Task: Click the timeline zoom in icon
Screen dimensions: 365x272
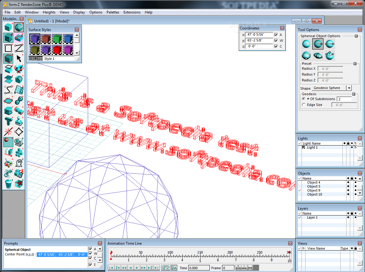Action: coord(238,268)
